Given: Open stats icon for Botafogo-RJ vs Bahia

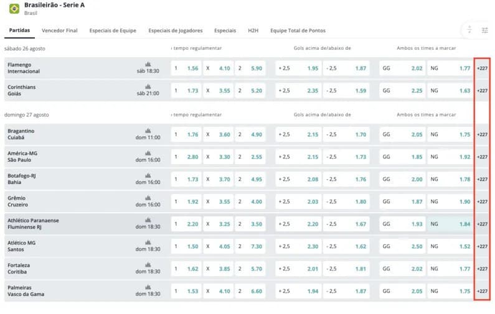Looking at the screenshot, I should click(x=148, y=175).
